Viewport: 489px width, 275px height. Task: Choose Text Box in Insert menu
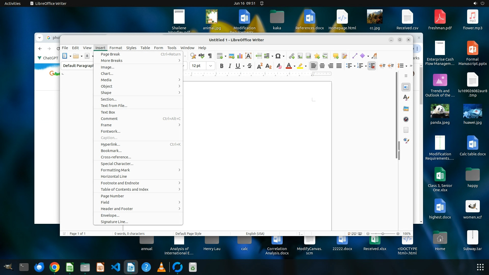coord(108,112)
